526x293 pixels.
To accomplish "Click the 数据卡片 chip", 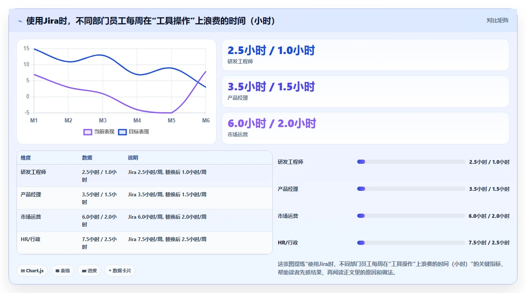I will (120, 271).
